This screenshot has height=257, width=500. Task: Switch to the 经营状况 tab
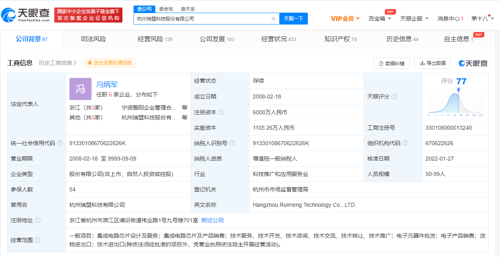tap(279, 39)
